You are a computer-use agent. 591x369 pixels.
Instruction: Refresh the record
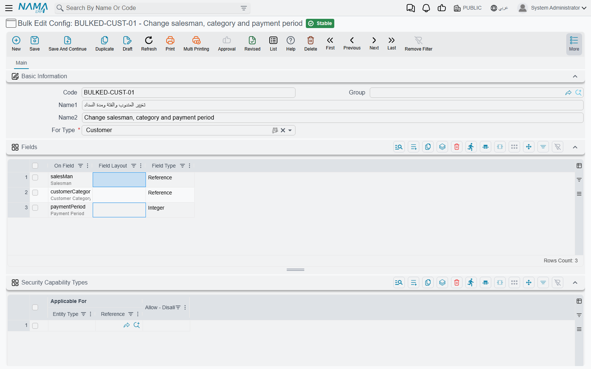149,44
